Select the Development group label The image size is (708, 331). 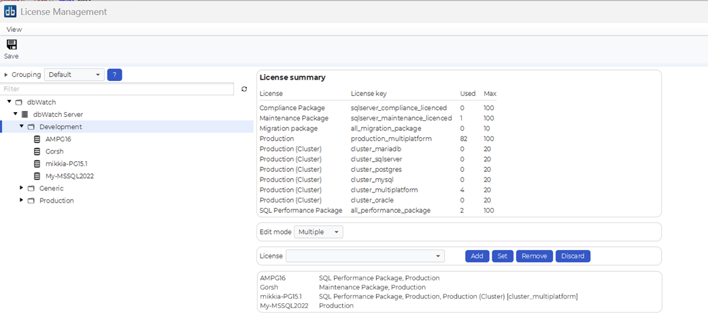(x=61, y=127)
